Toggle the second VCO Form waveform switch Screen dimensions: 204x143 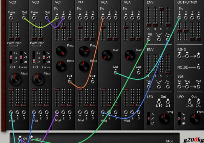coord(44,57)
